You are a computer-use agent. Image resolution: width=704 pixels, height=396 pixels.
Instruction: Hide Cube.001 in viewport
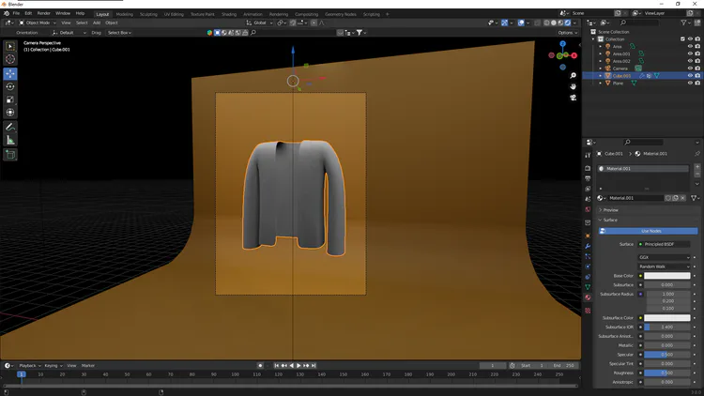point(690,76)
